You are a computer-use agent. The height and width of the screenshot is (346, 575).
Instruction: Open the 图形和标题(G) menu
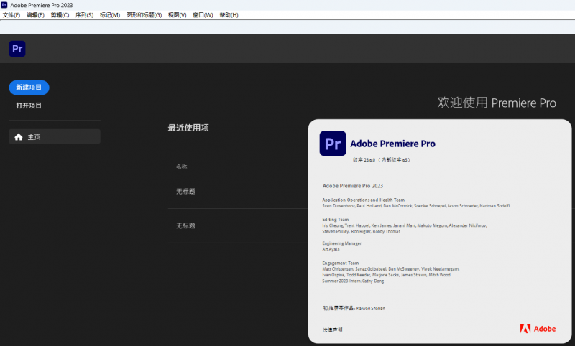click(x=144, y=15)
